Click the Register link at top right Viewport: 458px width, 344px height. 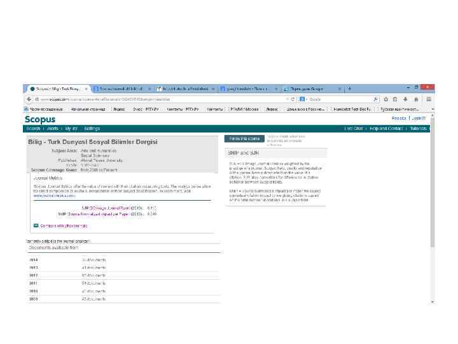click(x=399, y=118)
